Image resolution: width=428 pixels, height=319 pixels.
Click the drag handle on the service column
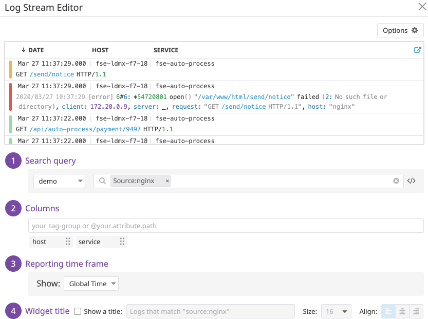(x=121, y=242)
